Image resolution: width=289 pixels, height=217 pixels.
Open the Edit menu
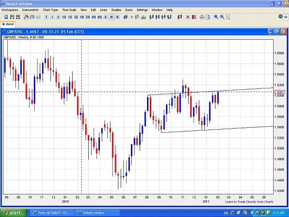[x=93, y=10]
